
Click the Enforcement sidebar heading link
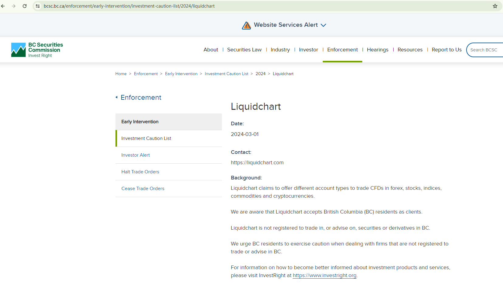click(x=141, y=97)
